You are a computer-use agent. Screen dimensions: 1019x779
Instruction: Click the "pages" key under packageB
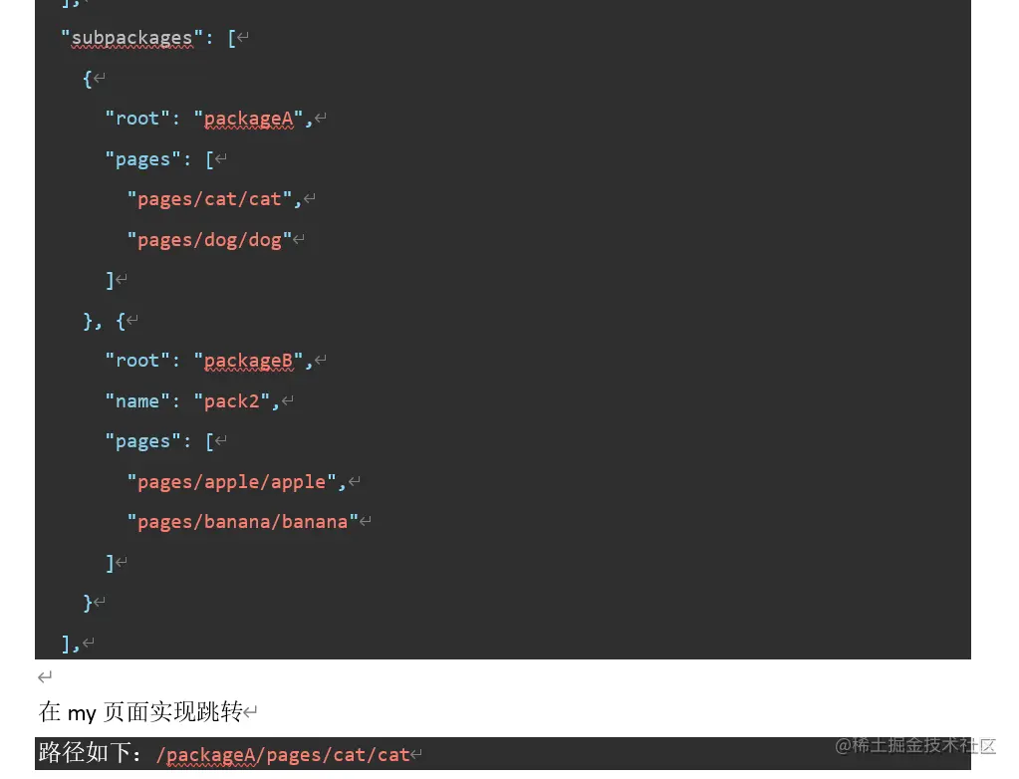point(143,442)
